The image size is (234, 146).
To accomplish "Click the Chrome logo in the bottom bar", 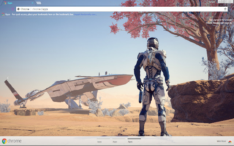I will (x=12, y=141).
